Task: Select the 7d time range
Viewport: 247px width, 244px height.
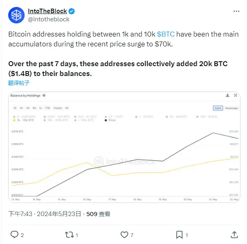Action: pyautogui.click(x=15, y=108)
